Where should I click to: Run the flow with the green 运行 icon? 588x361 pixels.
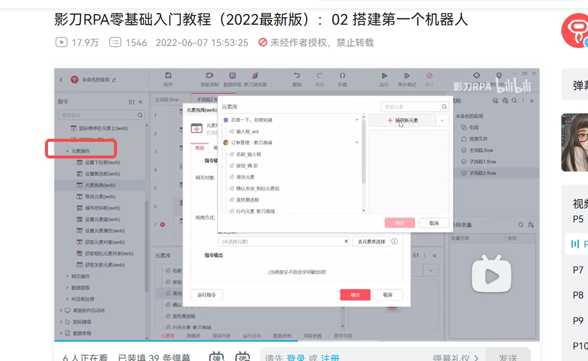pyautogui.click(x=384, y=76)
